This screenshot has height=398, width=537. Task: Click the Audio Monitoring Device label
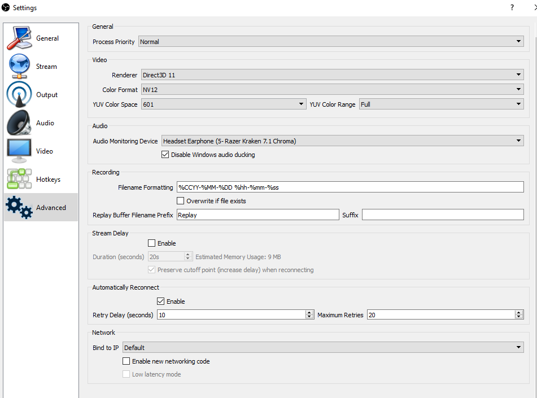coord(125,141)
